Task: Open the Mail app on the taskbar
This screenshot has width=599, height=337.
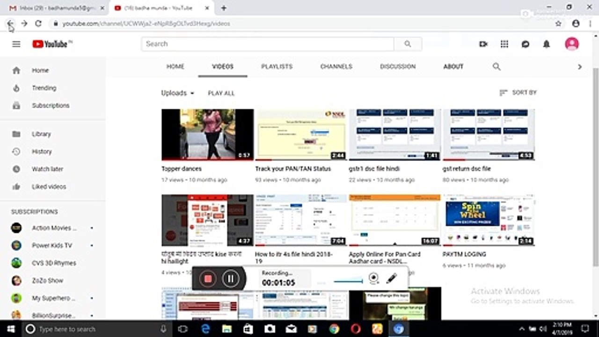Action: coord(291,329)
